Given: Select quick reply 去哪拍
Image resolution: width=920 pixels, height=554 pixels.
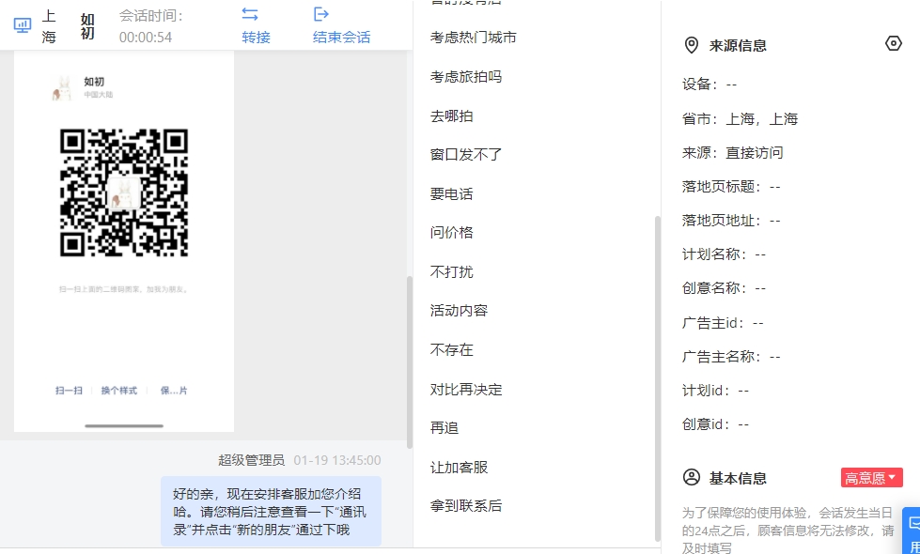Looking at the screenshot, I should 452,116.
